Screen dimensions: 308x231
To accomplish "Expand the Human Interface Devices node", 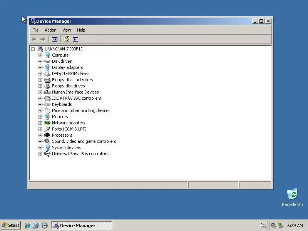I will point(40,92).
